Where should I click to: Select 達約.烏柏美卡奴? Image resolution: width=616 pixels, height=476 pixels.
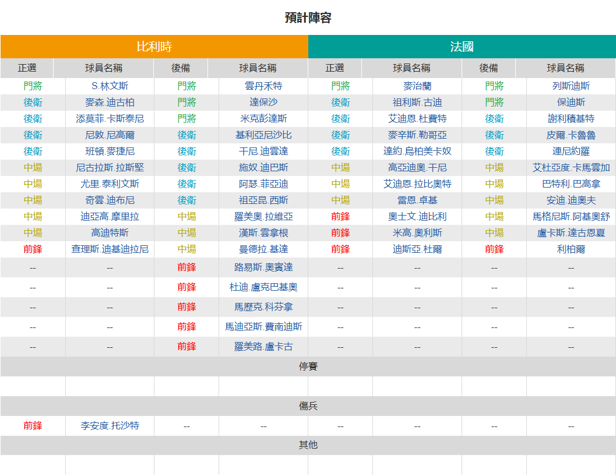pyautogui.click(x=417, y=151)
